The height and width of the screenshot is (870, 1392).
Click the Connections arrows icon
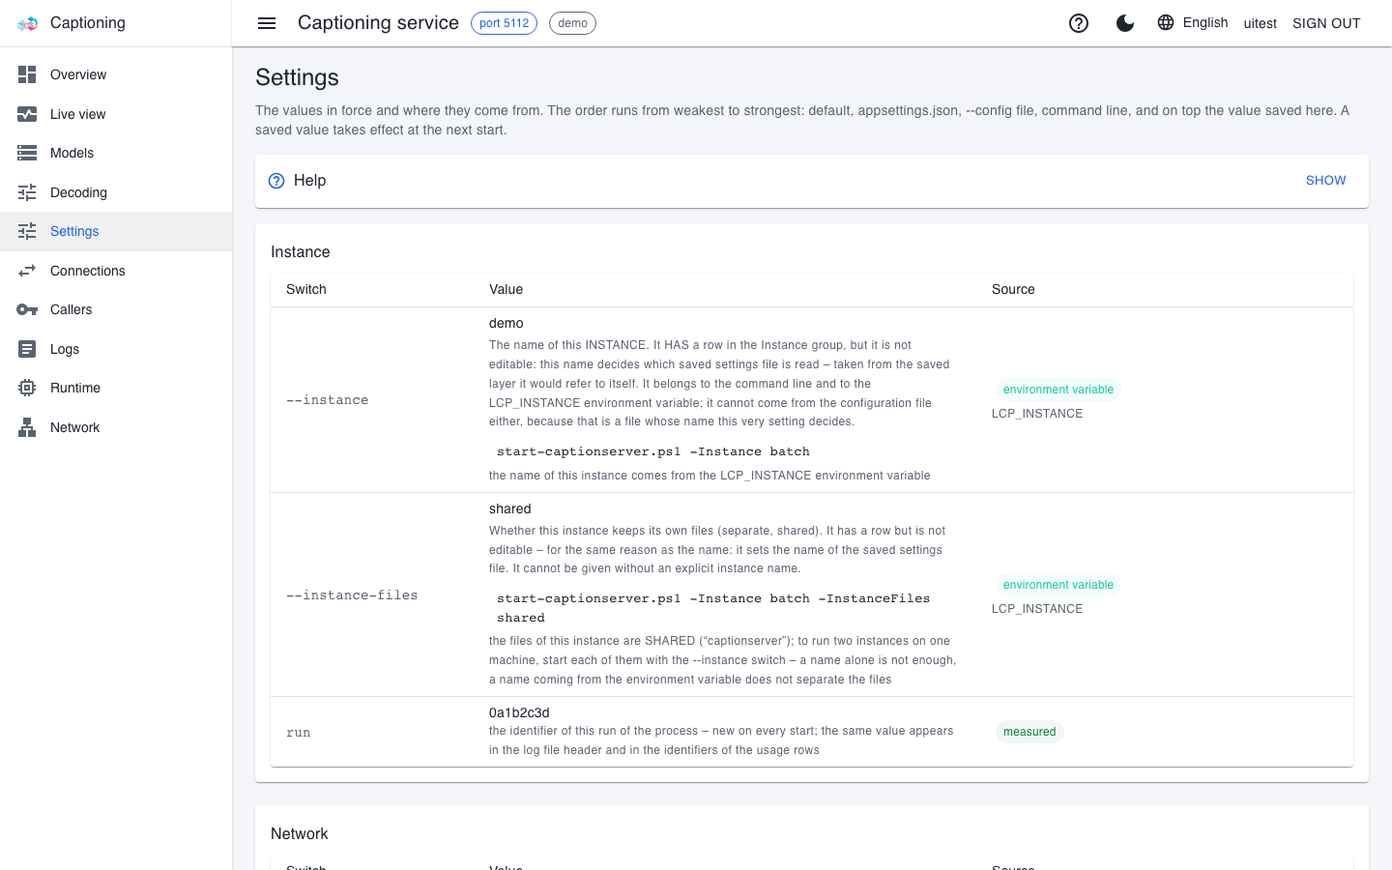pos(27,271)
